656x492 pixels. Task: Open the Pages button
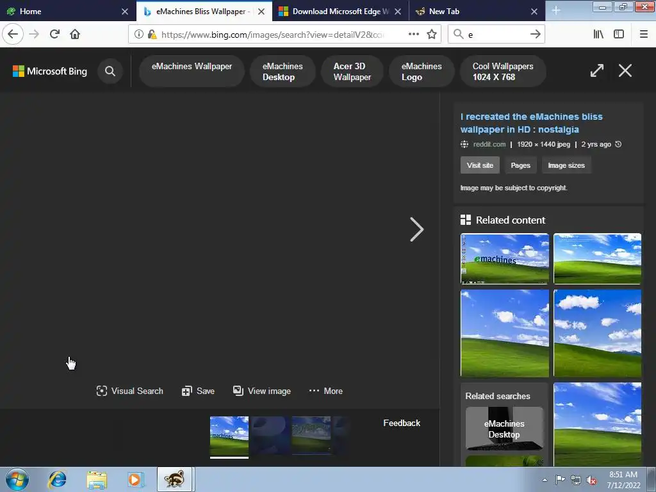coord(520,165)
